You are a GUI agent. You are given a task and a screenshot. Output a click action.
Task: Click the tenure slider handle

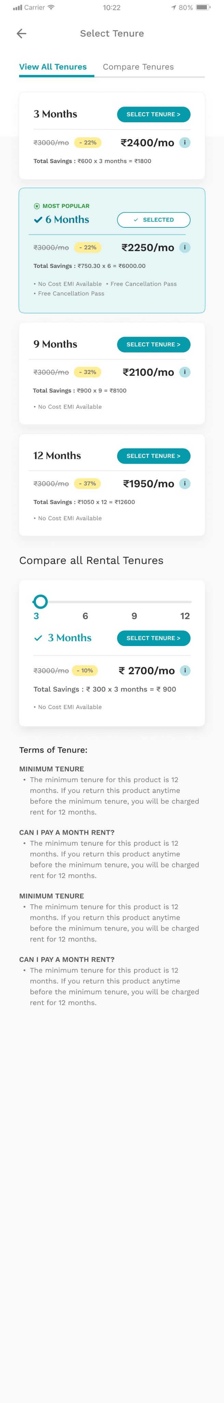[x=40, y=601]
